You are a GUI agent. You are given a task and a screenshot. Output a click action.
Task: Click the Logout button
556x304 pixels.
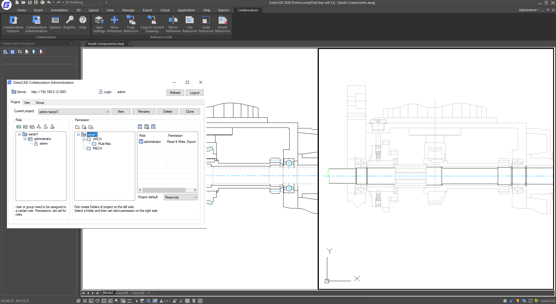click(x=195, y=93)
